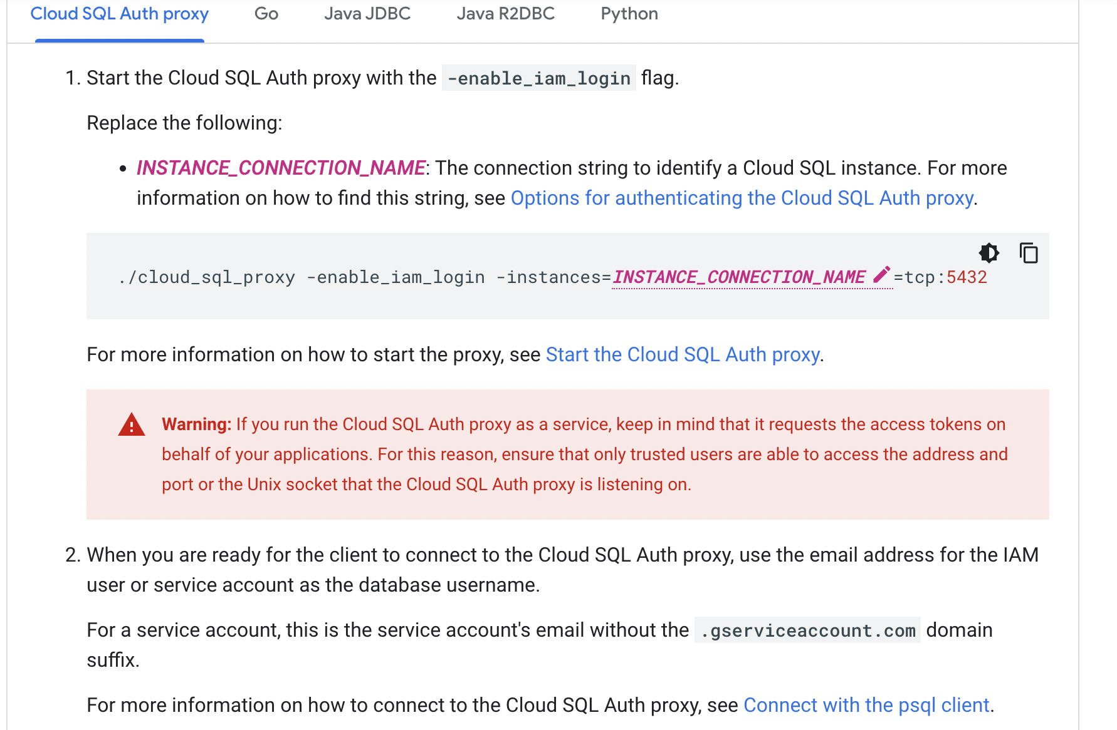The width and height of the screenshot is (1117, 730).
Task: Click the port number 5432 in the command
Action: click(967, 276)
